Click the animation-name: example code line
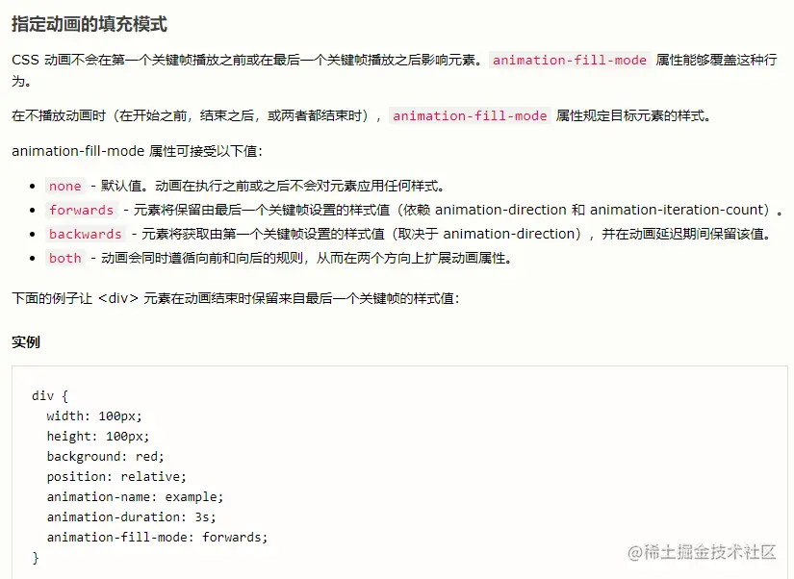 [135, 497]
